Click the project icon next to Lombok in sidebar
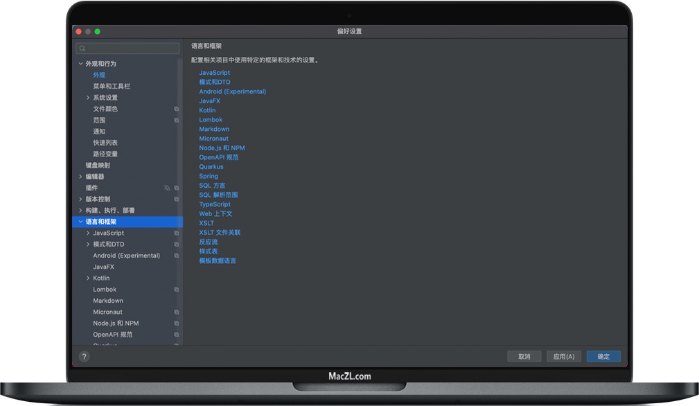The height and width of the screenshot is (406, 699). [x=177, y=290]
